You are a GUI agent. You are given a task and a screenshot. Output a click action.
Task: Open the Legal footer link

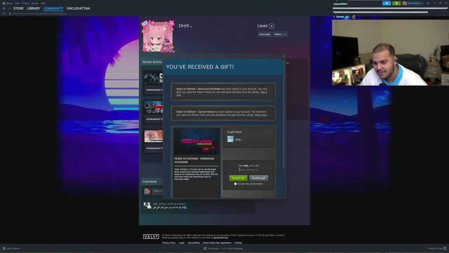[x=181, y=243]
